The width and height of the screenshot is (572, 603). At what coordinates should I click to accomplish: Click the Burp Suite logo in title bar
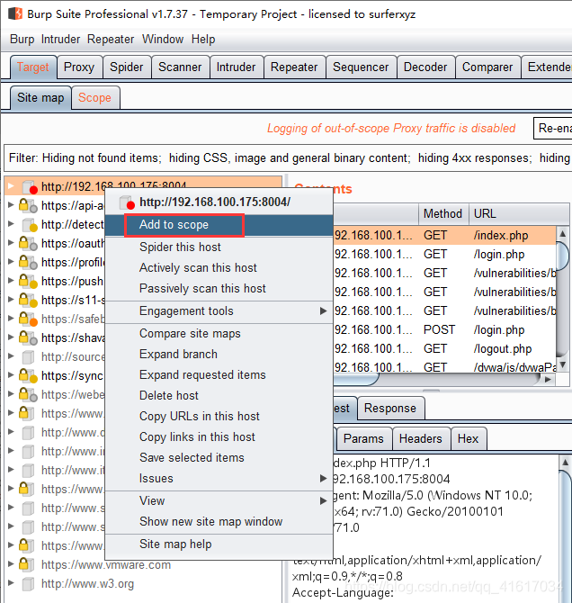(x=16, y=13)
